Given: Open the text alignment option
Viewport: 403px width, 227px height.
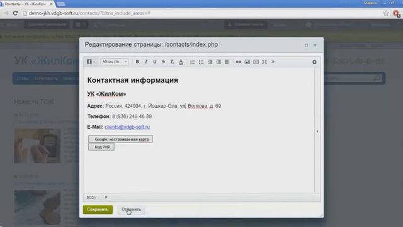Looking at the screenshot, I should [x=227, y=62].
